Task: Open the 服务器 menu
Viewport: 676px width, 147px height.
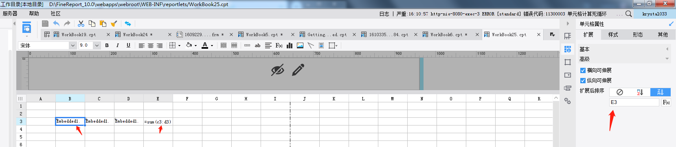Action: [x=10, y=13]
